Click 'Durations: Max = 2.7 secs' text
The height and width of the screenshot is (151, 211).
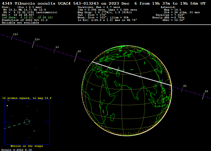tap(99, 7)
